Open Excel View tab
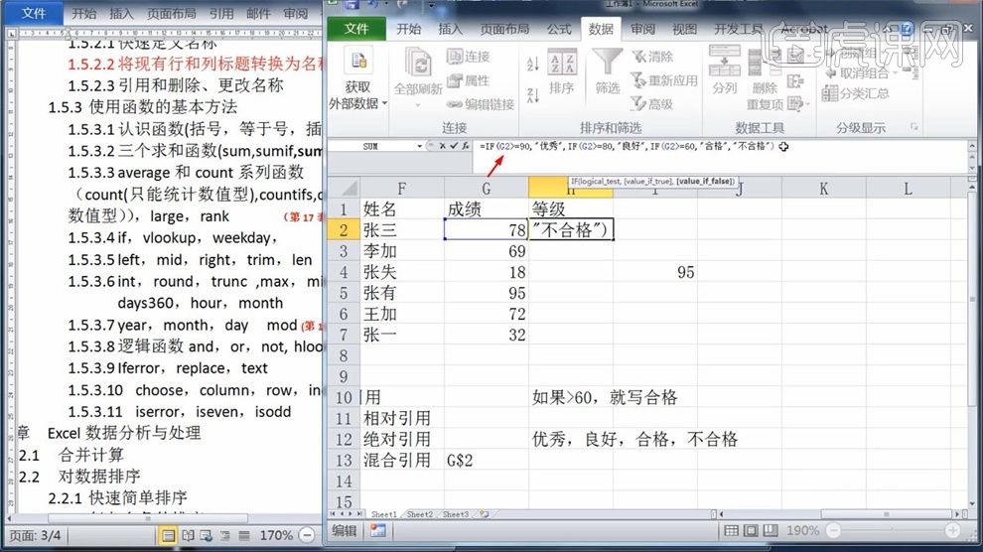Viewport: 983px width, 552px height. pyautogui.click(x=684, y=29)
